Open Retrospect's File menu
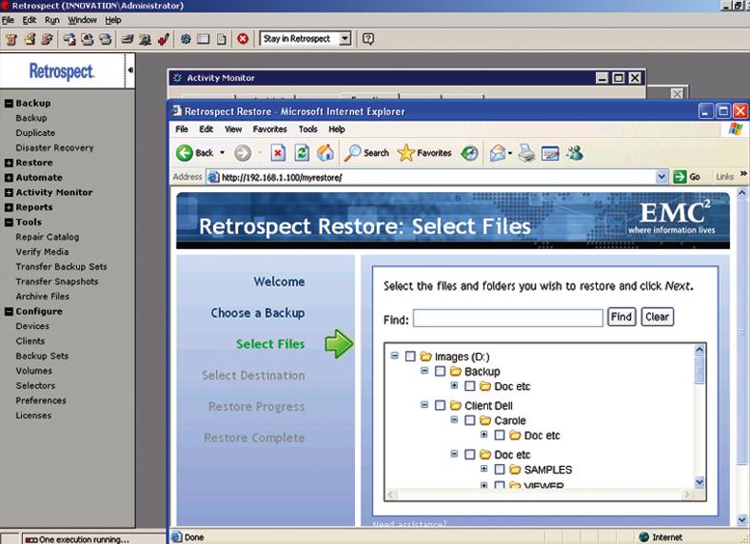750x544 pixels. tap(9, 20)
